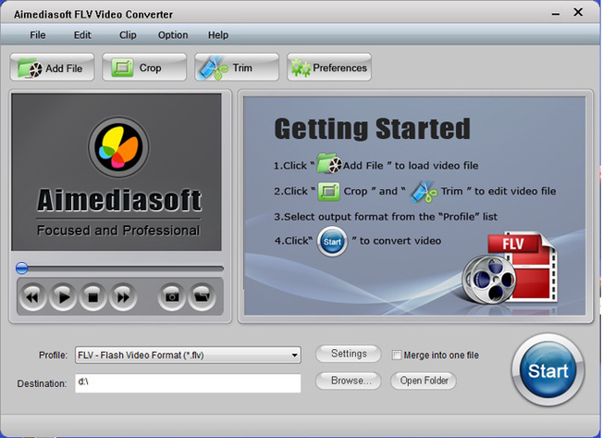Click the preview seek slider handle
The image size is (615, 438).
(x=22, y=269)
